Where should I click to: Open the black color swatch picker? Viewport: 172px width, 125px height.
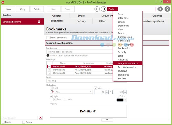click(x=121, y=100)
